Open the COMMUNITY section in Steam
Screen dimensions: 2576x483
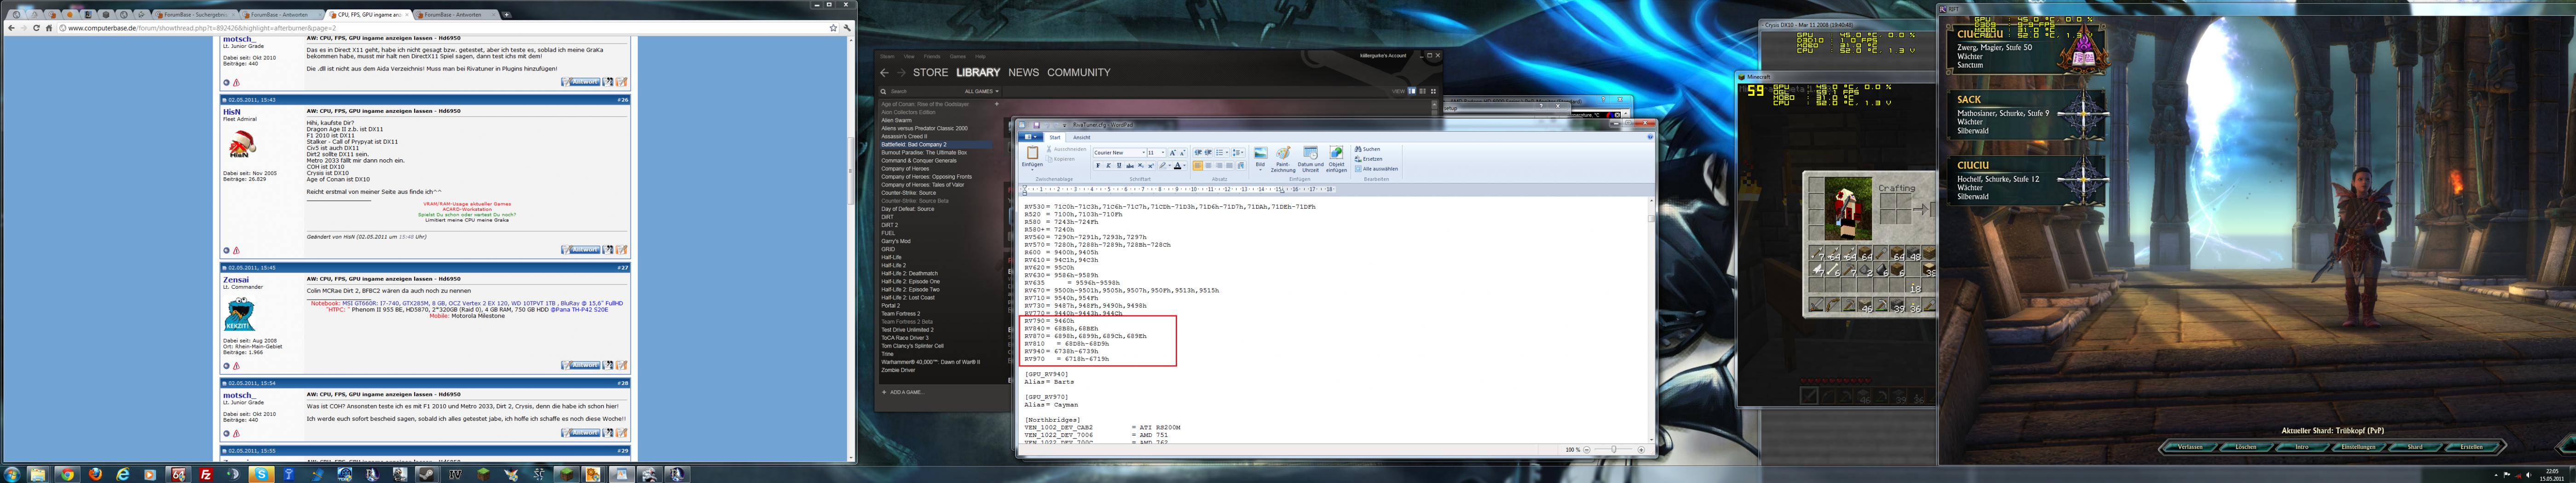tap(1078, 73)
